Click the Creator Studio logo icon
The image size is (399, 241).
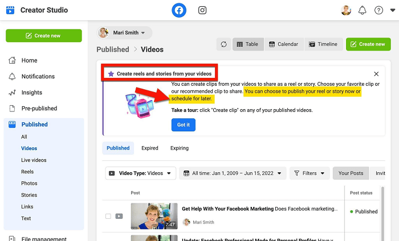[x=10, y=10]
